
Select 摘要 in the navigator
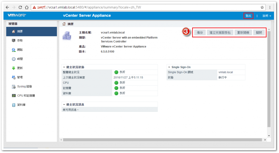(x=32, y=31)
